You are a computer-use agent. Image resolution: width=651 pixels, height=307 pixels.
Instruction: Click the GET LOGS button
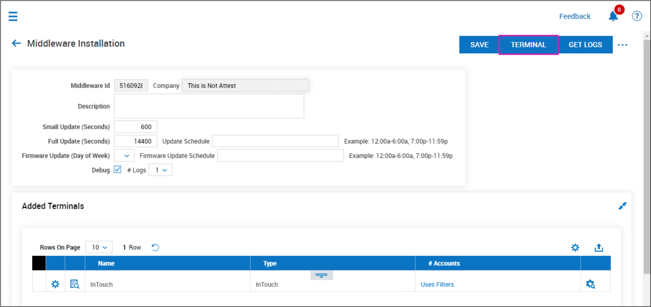pos(585,45)
